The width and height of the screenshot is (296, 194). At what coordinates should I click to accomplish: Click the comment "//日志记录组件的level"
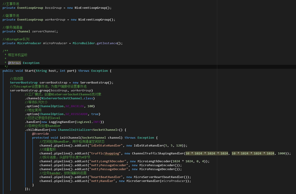click(x=42, y=118)
